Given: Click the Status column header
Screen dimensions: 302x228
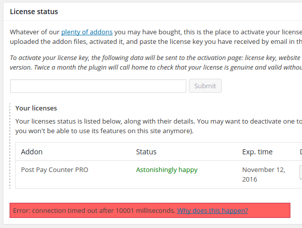Looking at the screenshot, I should click(x=146, y=152).
